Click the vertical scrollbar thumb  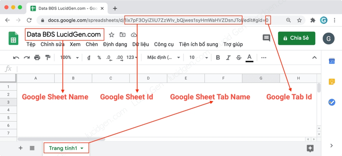point(319,88)
